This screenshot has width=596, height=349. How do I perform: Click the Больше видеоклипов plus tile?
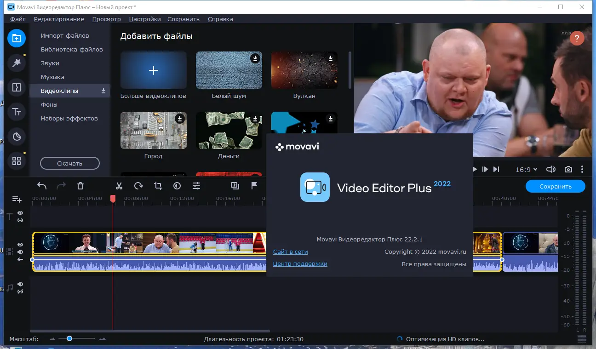tap(154, 70)
